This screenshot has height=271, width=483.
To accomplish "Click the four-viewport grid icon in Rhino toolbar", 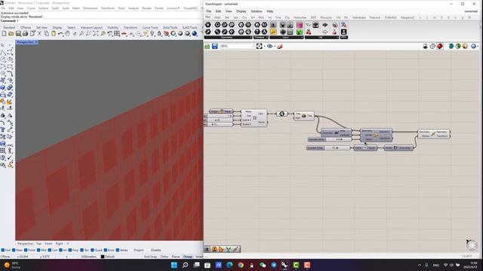I will coord(117,33).
